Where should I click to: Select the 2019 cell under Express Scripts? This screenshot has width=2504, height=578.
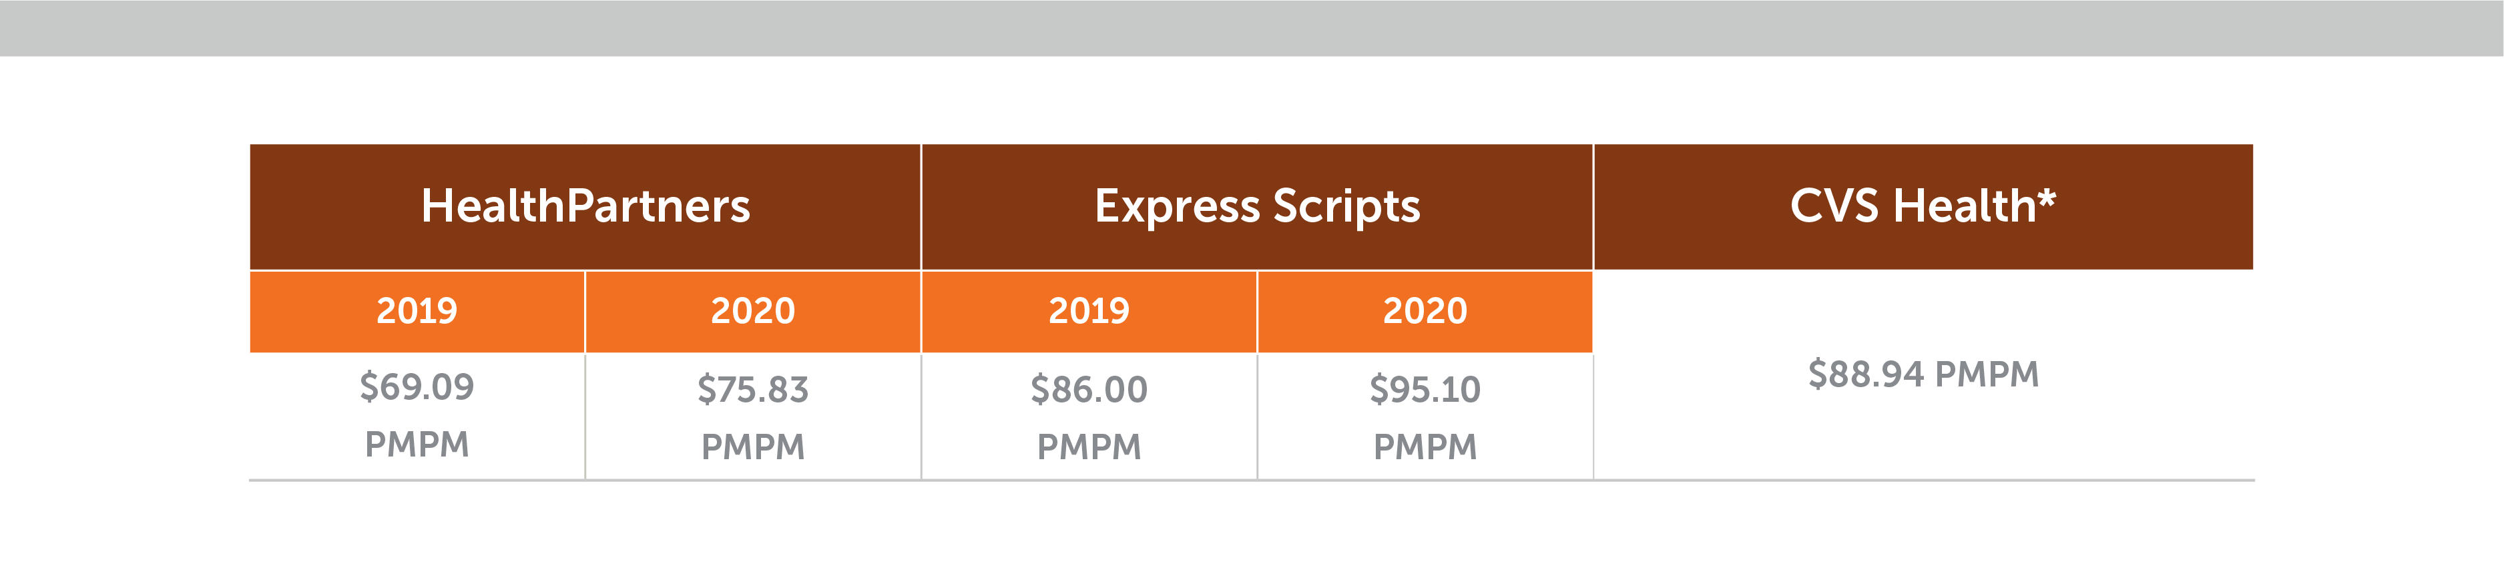(x=1089, y=311)
